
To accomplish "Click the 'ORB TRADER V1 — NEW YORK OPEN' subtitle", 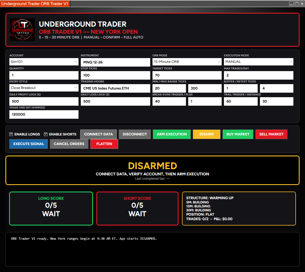I will pyautogui.click(x=88, y=32).
